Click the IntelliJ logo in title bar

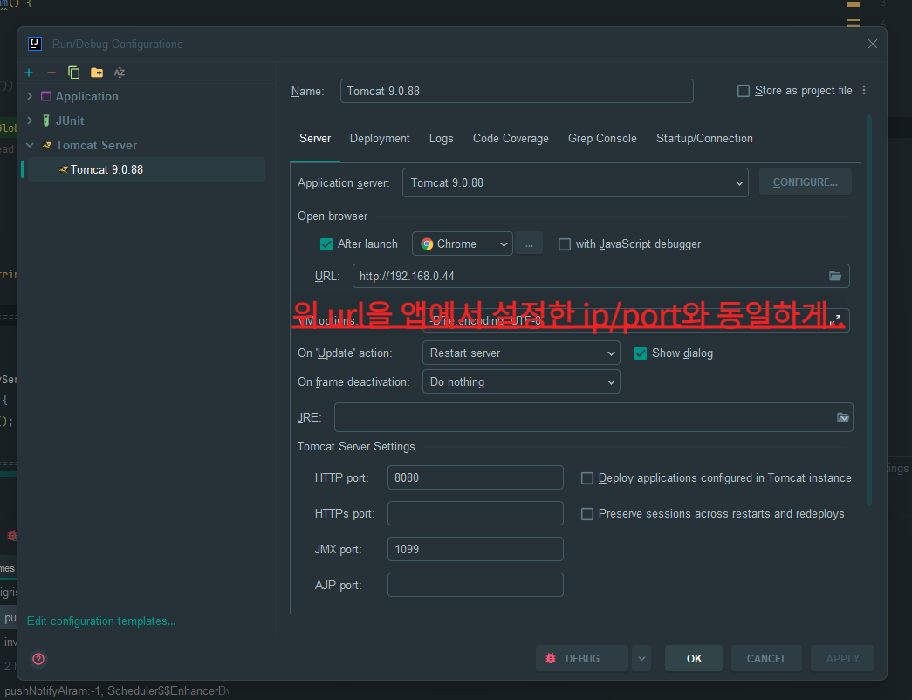click(x=35, y=44)
